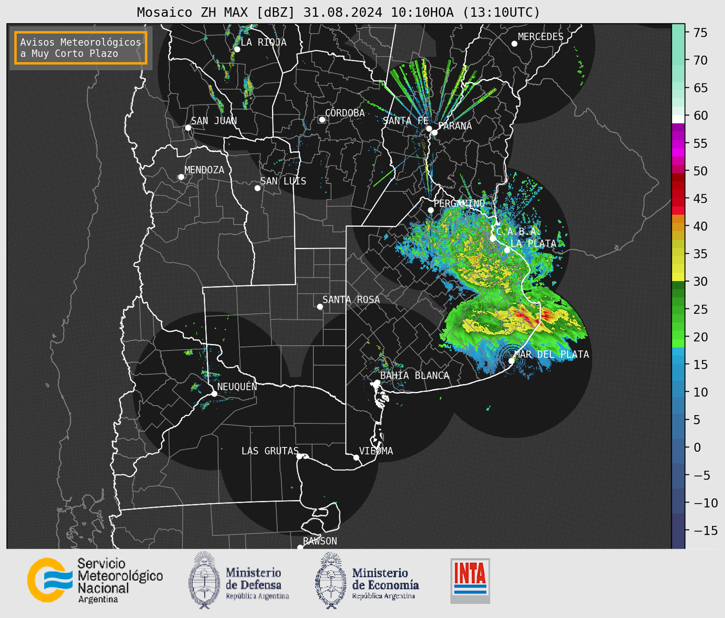
Task: Click the SANTA FE city label
Action: (406, 121)
